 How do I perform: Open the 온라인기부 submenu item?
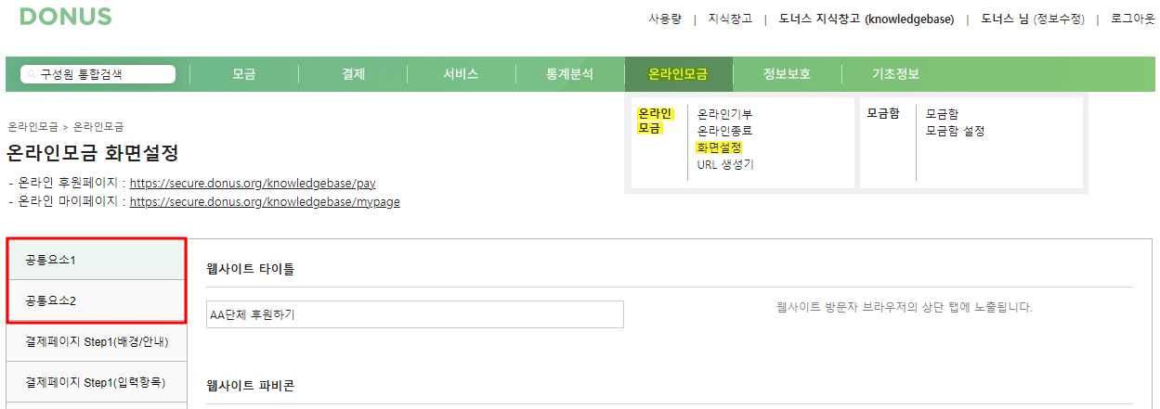pos(724,114)
